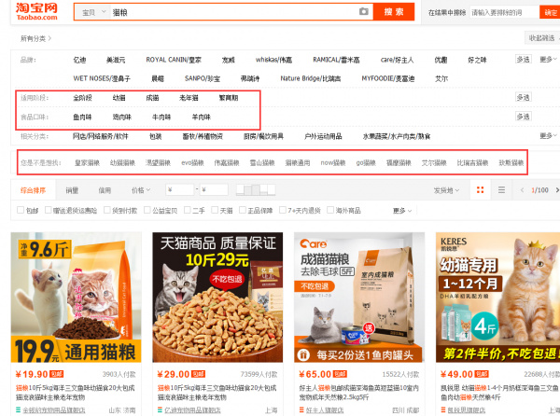Click the exclude-keyword input field
Viewport: 560px width, 416px height.
coord(504,12)
